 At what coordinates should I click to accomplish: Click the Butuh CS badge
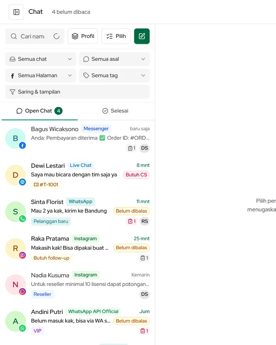(136, 175)
